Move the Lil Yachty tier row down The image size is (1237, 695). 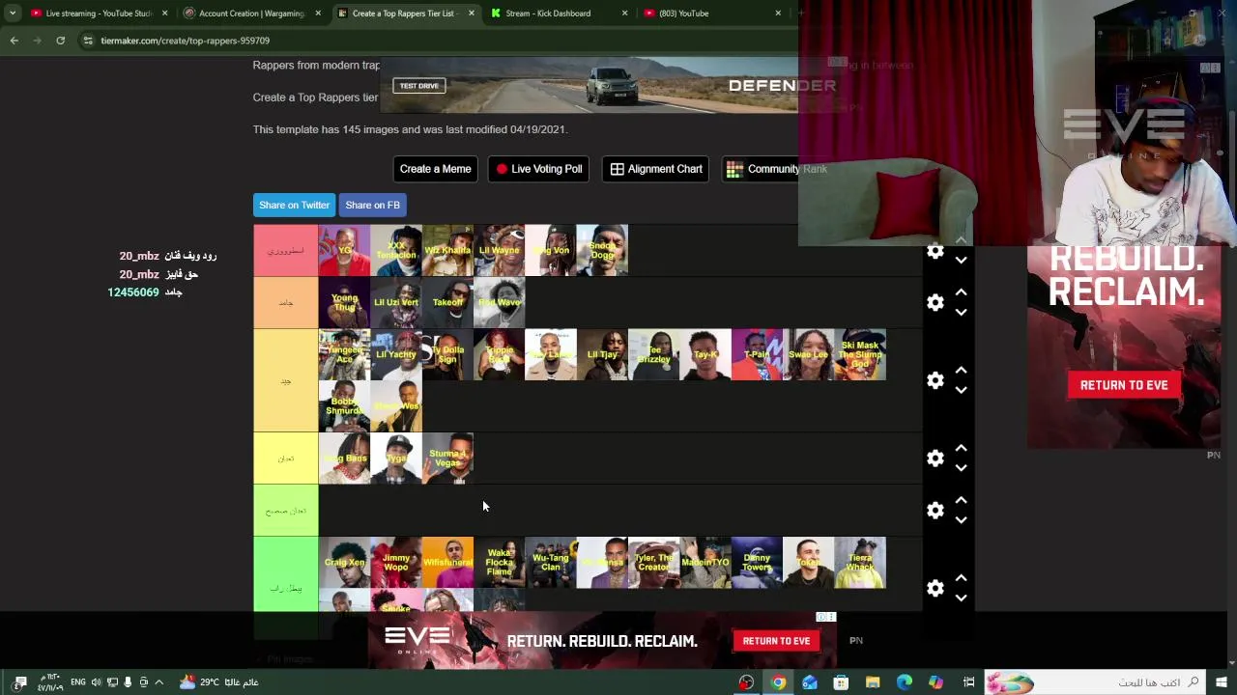click(961, 390)
